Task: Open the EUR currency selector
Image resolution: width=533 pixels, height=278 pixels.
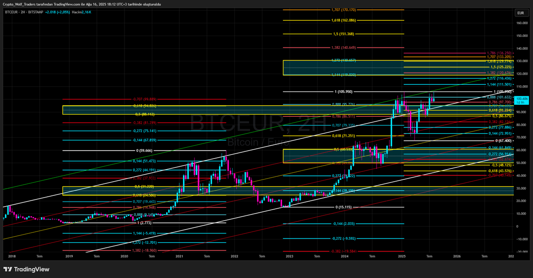Action: pos(520,13)
